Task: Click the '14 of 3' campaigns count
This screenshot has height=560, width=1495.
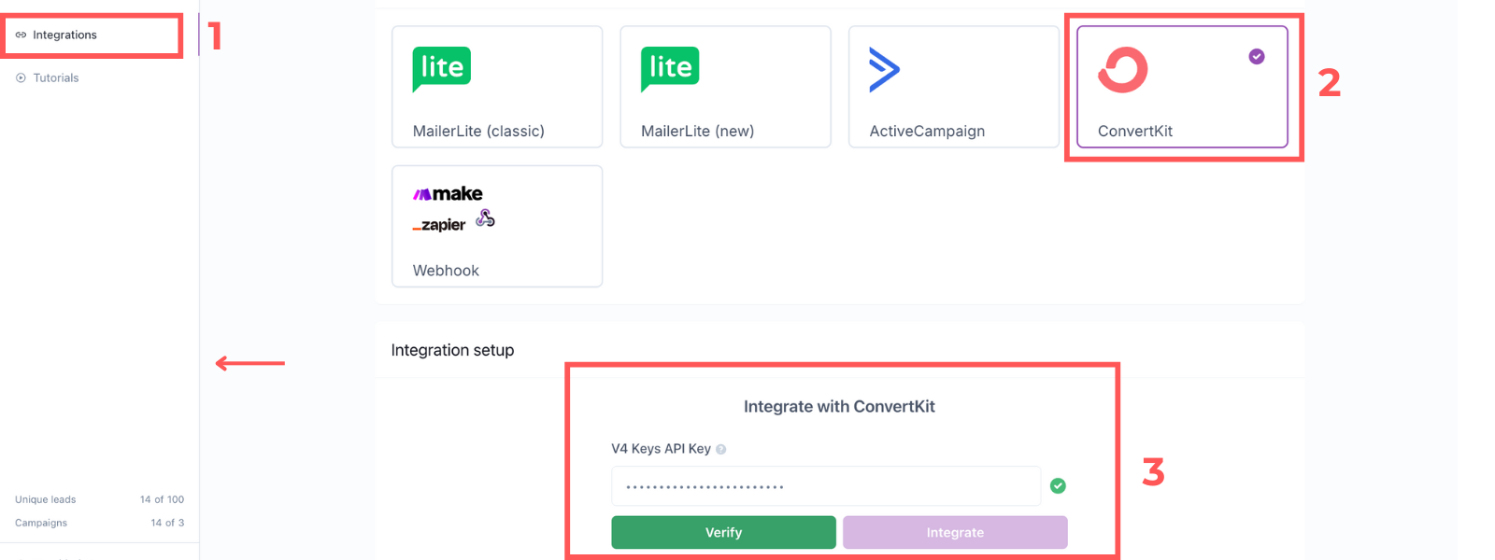Action: pos(167,524)
